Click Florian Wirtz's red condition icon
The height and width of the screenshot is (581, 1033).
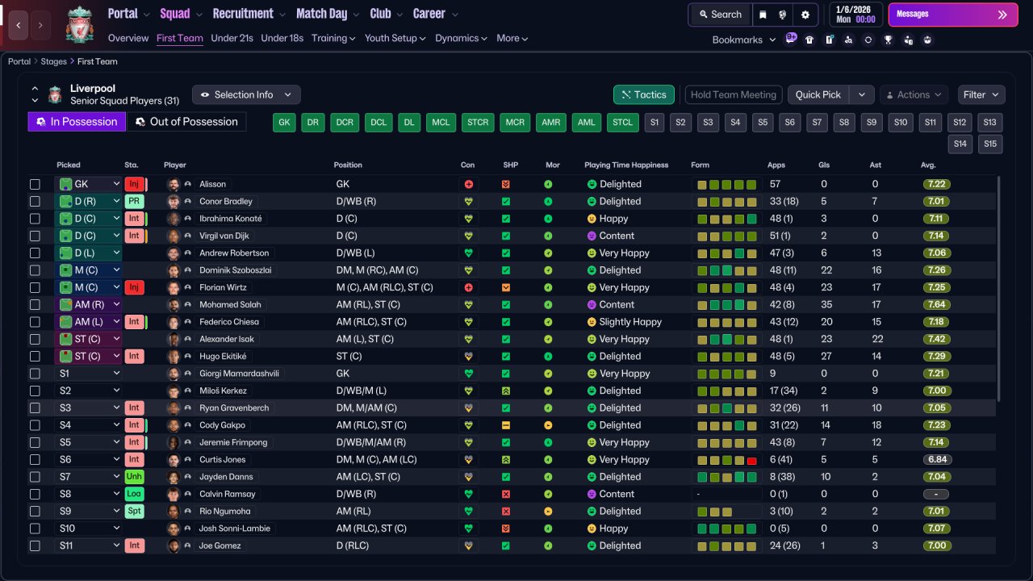tap(468, 287)
